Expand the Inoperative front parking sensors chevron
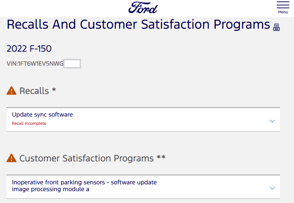This screenshot has width=294, height=203. pos(272,188)
